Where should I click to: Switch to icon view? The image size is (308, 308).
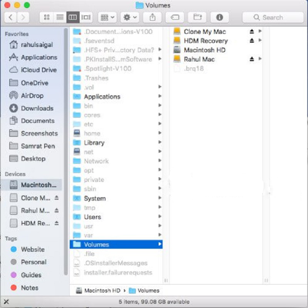(47, 17)
